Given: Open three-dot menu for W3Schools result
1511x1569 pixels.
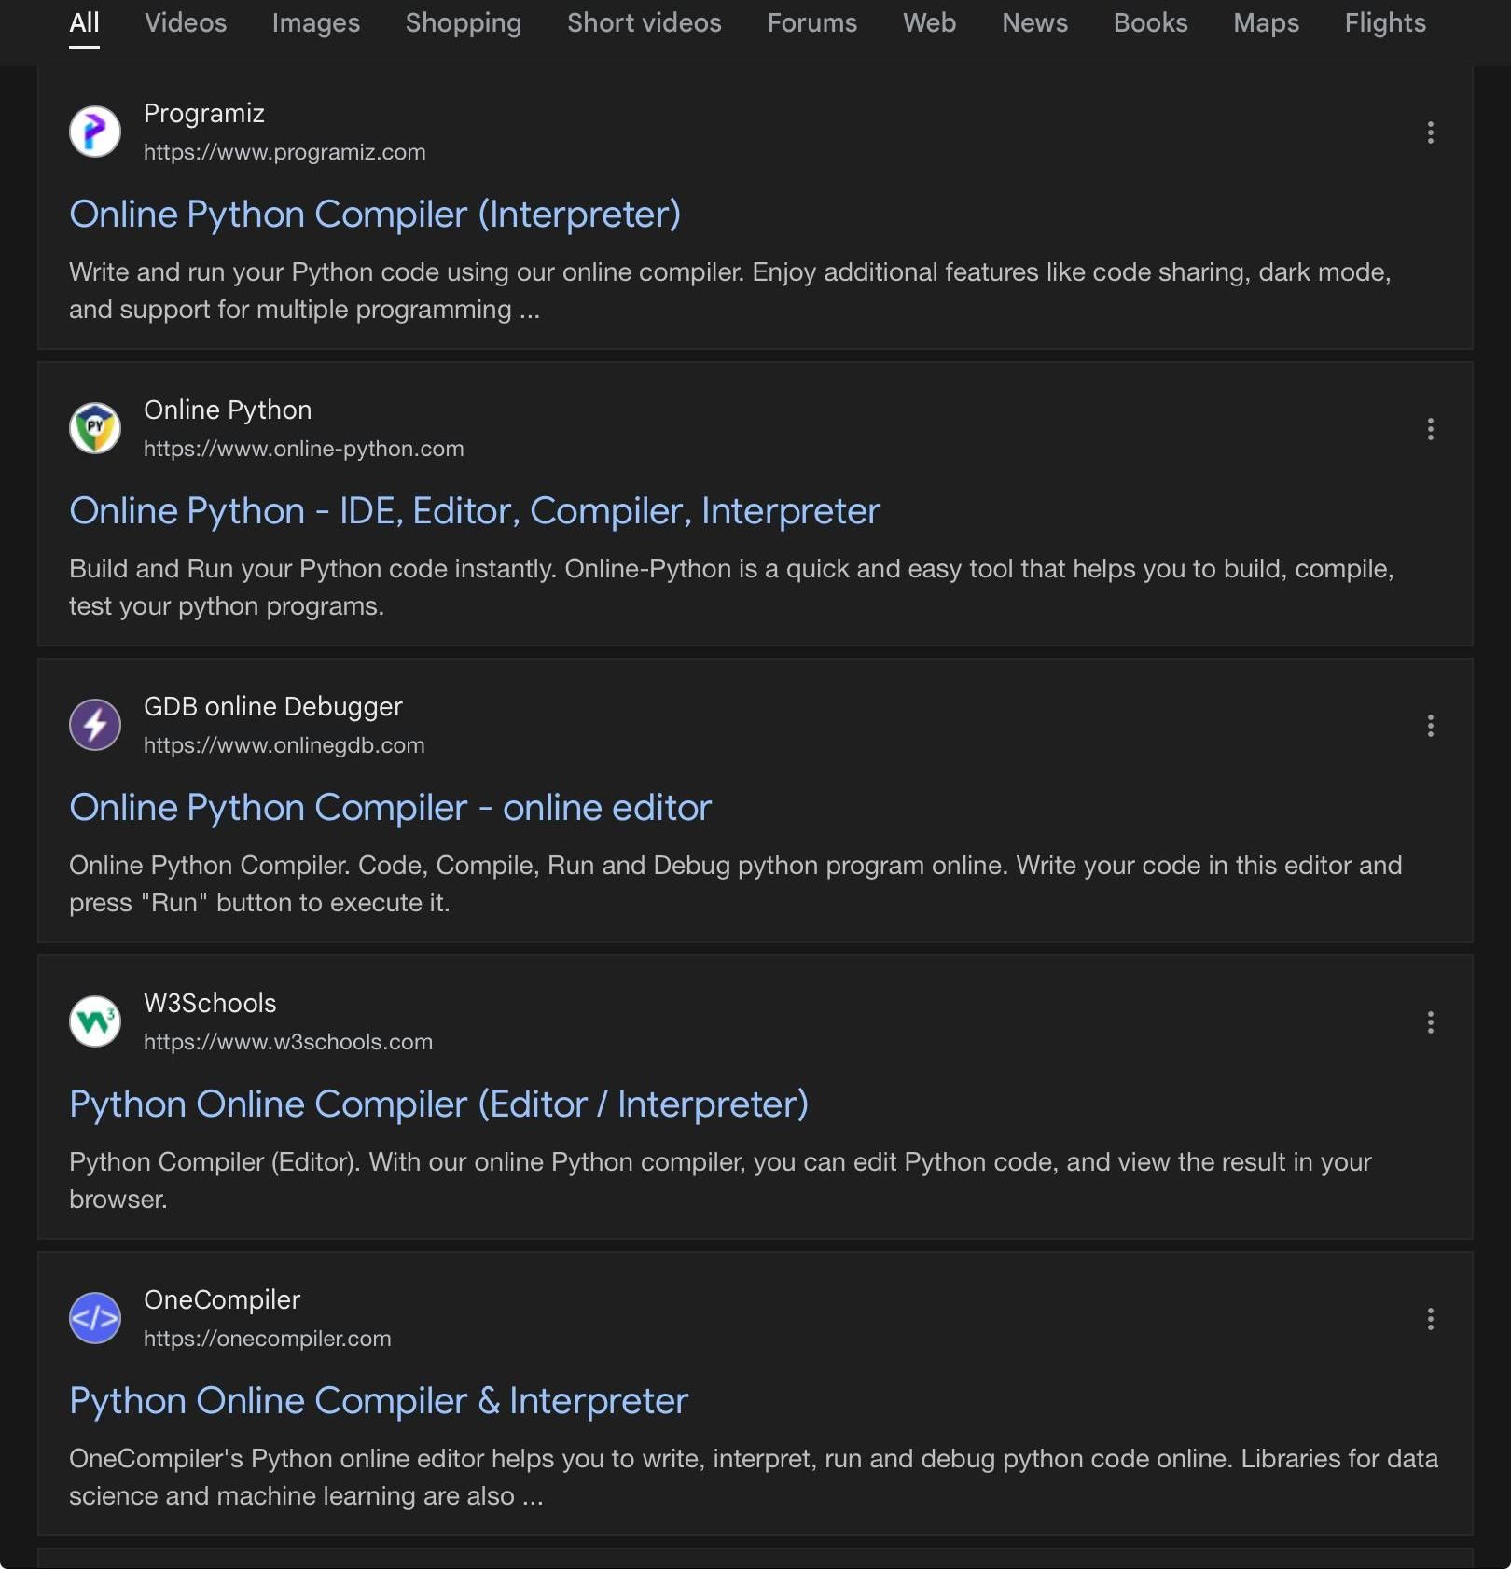Looking at the screenshot, I should click(1430, 1022).
